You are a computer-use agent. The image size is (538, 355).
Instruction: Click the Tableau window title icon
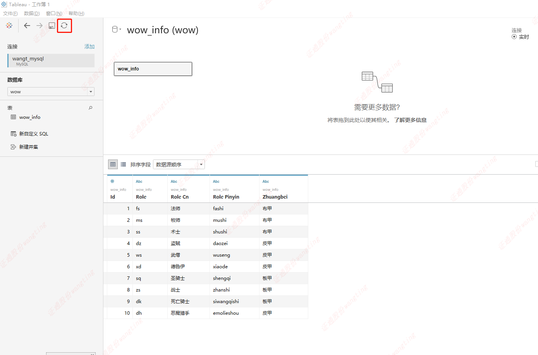[x=4, y=4]
